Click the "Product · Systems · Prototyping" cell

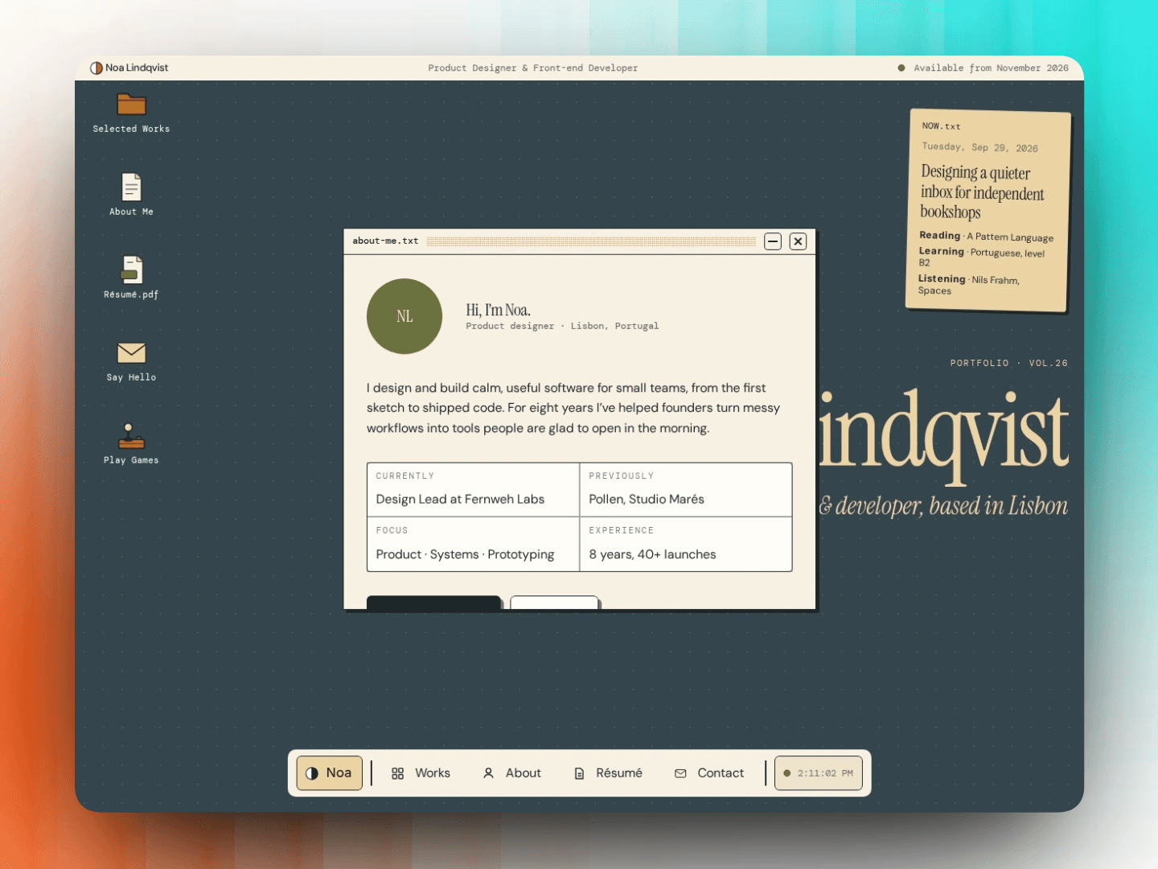[x=473, y=545]
